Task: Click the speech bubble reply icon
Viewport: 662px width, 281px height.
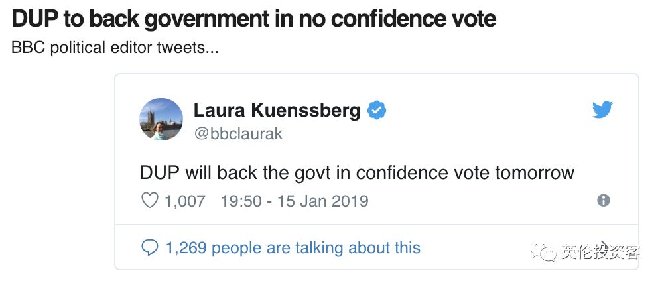Action: (150, 248)
